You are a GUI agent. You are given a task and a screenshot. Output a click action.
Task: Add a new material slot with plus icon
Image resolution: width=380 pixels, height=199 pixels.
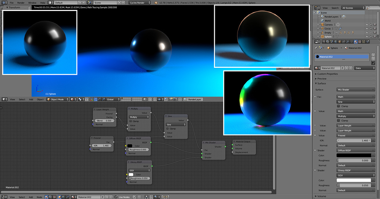[x=373, y=55]
